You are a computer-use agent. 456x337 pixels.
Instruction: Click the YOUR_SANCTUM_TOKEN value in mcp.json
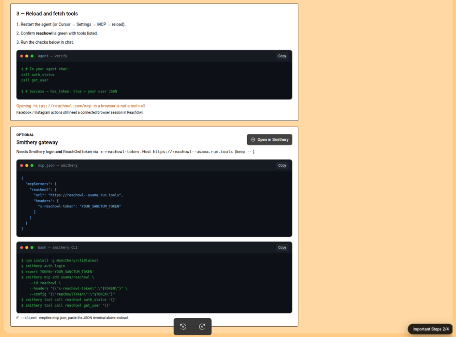point(100,206)
